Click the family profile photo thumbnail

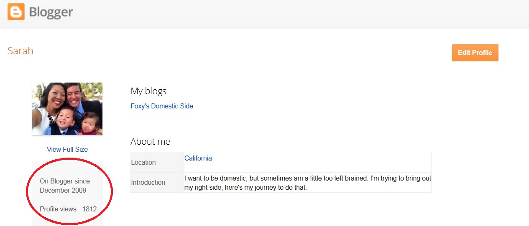point(67,109)
